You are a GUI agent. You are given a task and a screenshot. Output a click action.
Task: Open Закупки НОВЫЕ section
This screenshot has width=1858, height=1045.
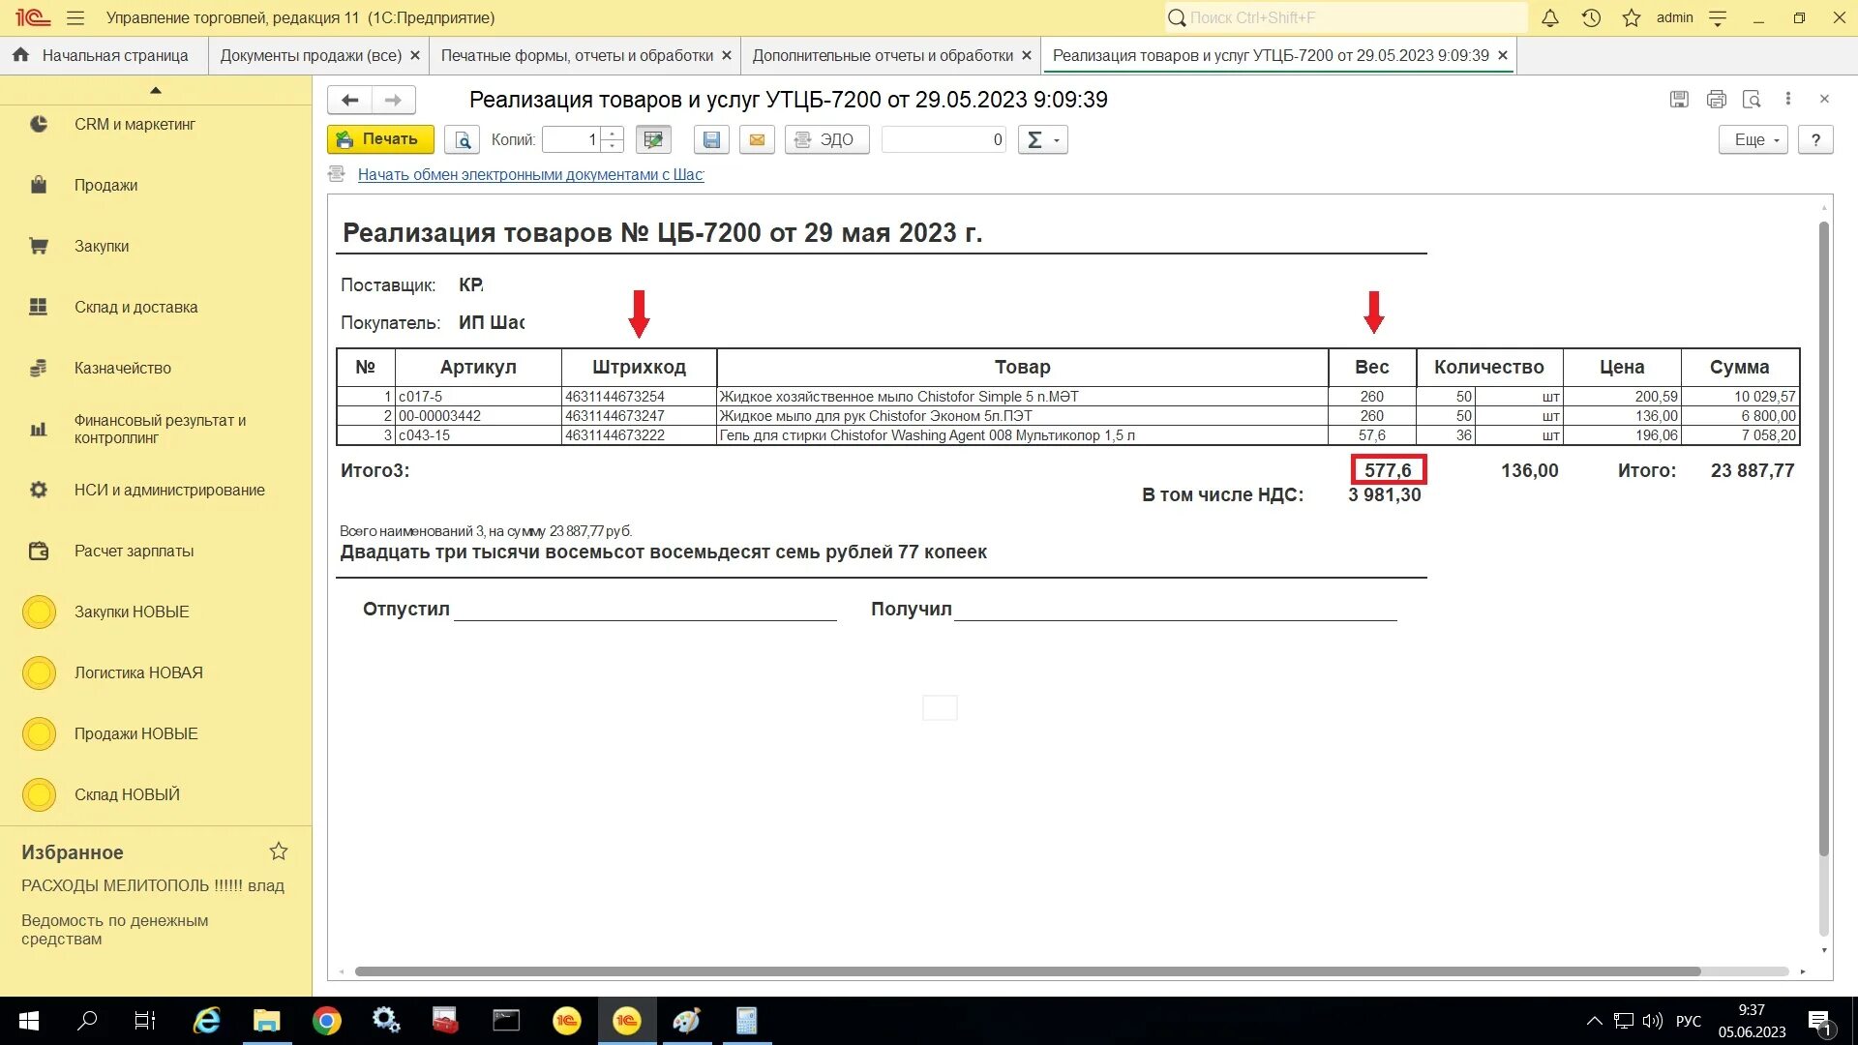132,612
